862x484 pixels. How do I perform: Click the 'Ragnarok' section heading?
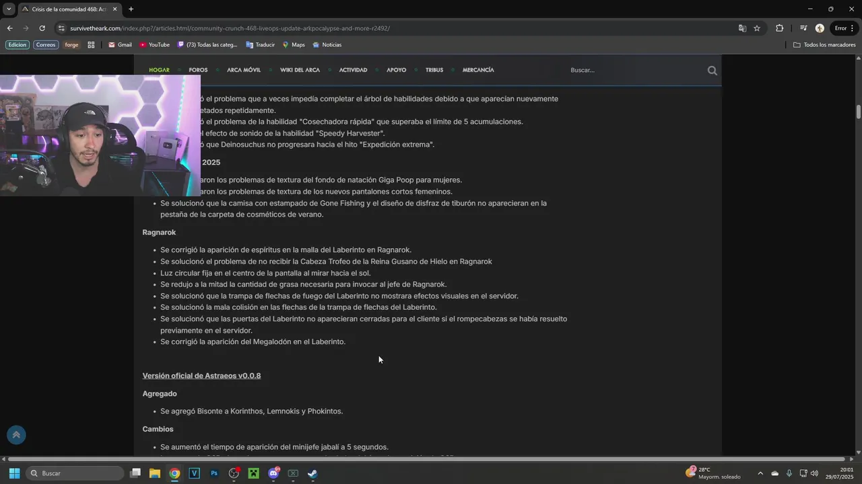click(159, 233)
